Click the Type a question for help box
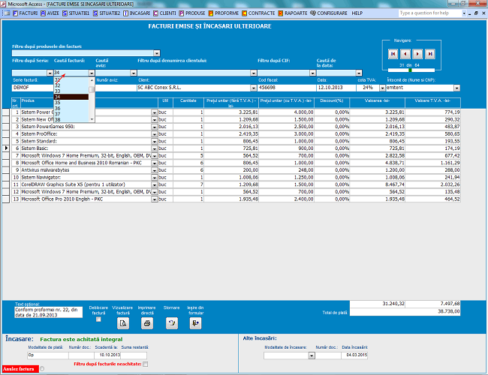488x375 pixels. [x=430, y=13]
